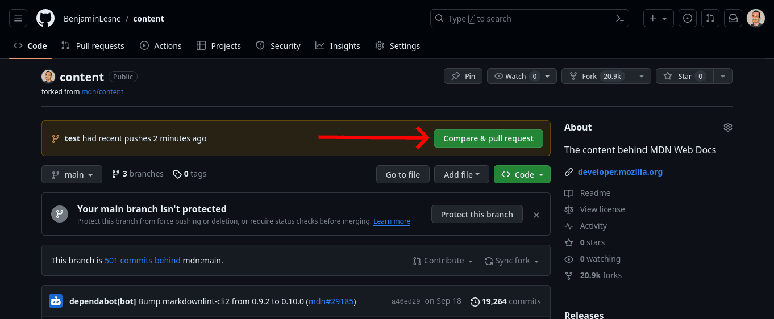The height and width of the screenshot is (319, 774).
Task: Open the Readme link in About
Action: point(588,193)
